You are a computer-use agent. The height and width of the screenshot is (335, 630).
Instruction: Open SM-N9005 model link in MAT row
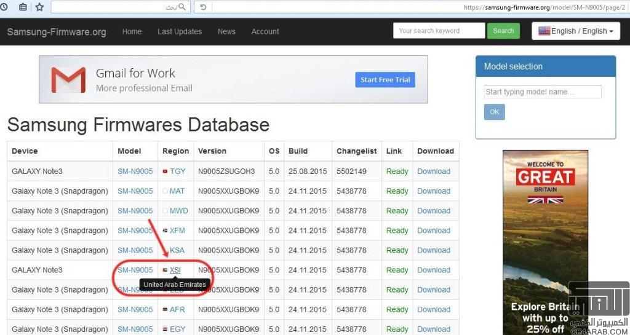[135, 191]
